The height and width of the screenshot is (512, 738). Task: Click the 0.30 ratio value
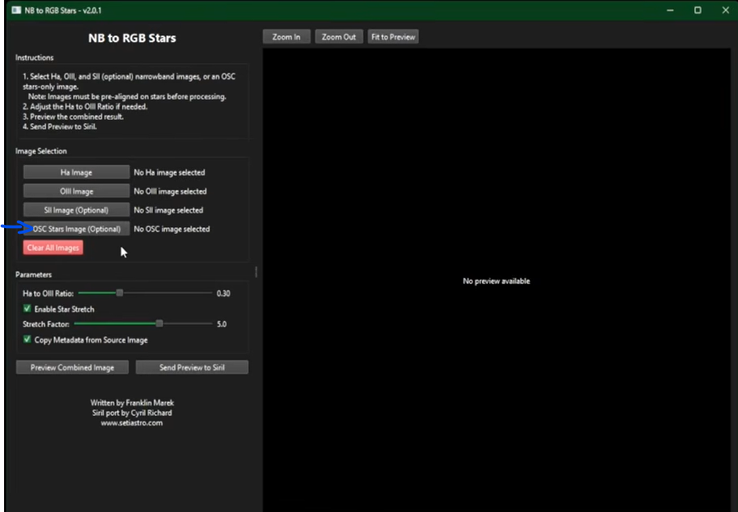tap(223, 293)
